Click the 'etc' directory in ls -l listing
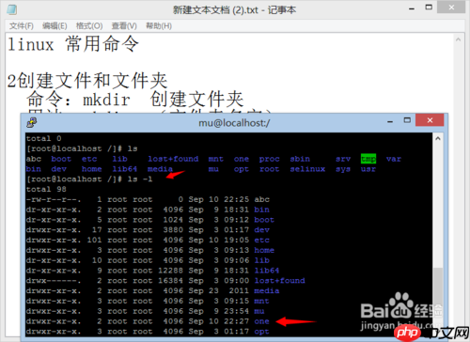470x342 pixels. click(x=261, y=240)
